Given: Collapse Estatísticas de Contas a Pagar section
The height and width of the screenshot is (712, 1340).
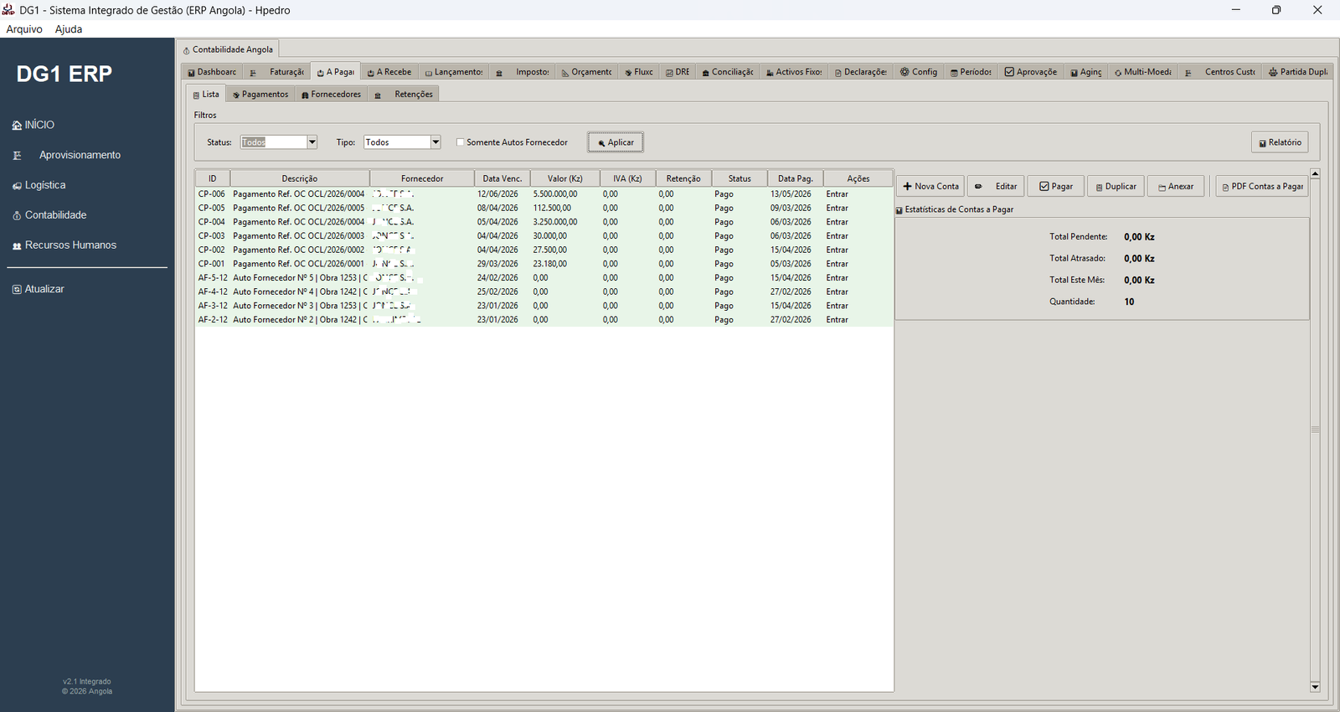Looking at the screenshot, I should point(899,210).
